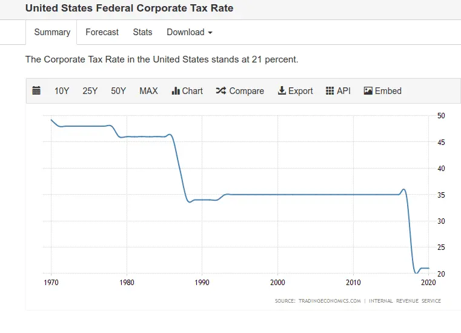The image size is (461, 333).
Task: Open the calendar date picker icon
Action: 36,91
